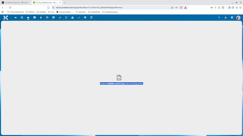Viewport: 243px width, 136px height.
Task: Open the Nextcloud home logo
Action: [6, 18]
